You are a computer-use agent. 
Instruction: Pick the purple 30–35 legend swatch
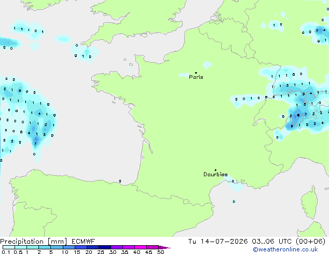[117, 247]
